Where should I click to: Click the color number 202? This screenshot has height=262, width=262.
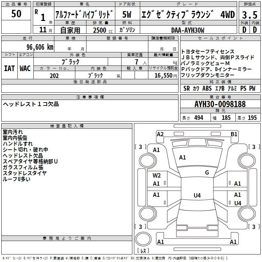[x=54, y=76]
